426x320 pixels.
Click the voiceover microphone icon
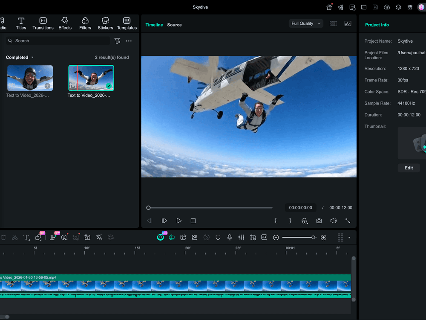click(229, 237)
